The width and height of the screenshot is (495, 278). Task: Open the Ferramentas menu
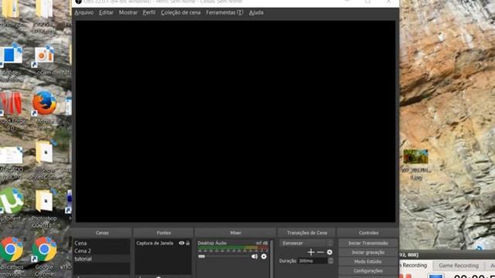coord(224,12)
